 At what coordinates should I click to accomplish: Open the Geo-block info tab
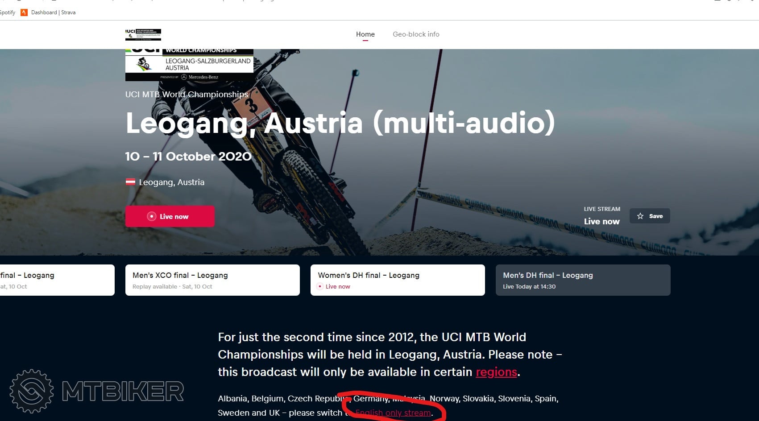tap(415, 34)
